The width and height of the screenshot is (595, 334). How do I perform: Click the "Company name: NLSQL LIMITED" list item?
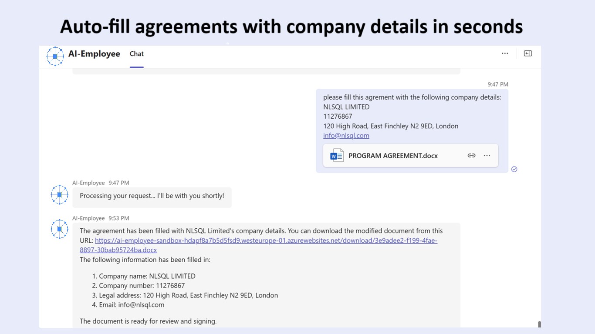tap(147, 276)
